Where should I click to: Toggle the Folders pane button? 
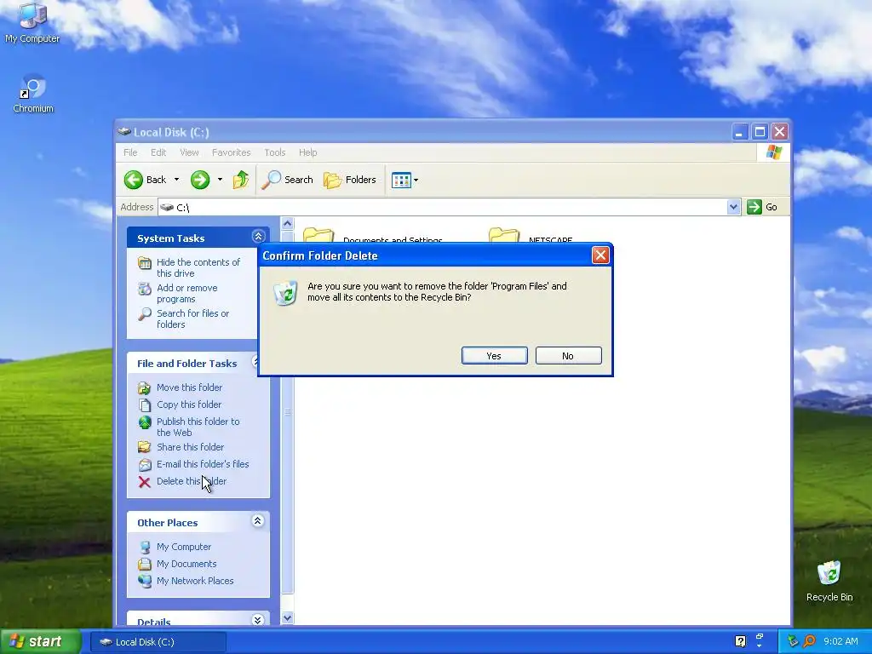[350, 180]
